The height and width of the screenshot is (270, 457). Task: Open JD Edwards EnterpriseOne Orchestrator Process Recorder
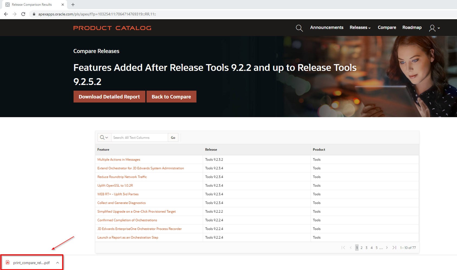[x=139, y=229]
